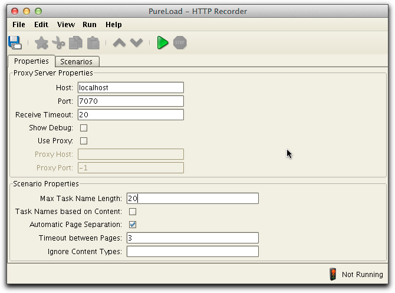This screenshot has width=395, height=293.
Task: Open the File menu
Action: (19, 25)
